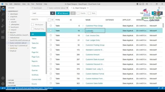This screenshot has width=165, height=92.
Task: Filter objects by Queries
Action: [35, 71]
